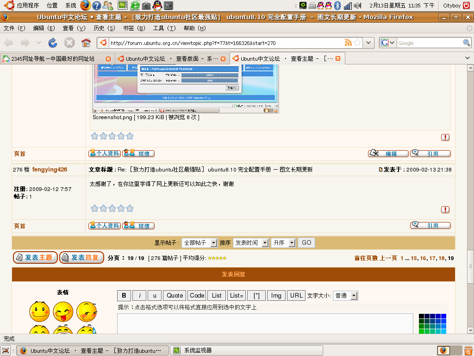Open fengying426 user profile link
Screen dimensions: 474x356
point(50,170)
